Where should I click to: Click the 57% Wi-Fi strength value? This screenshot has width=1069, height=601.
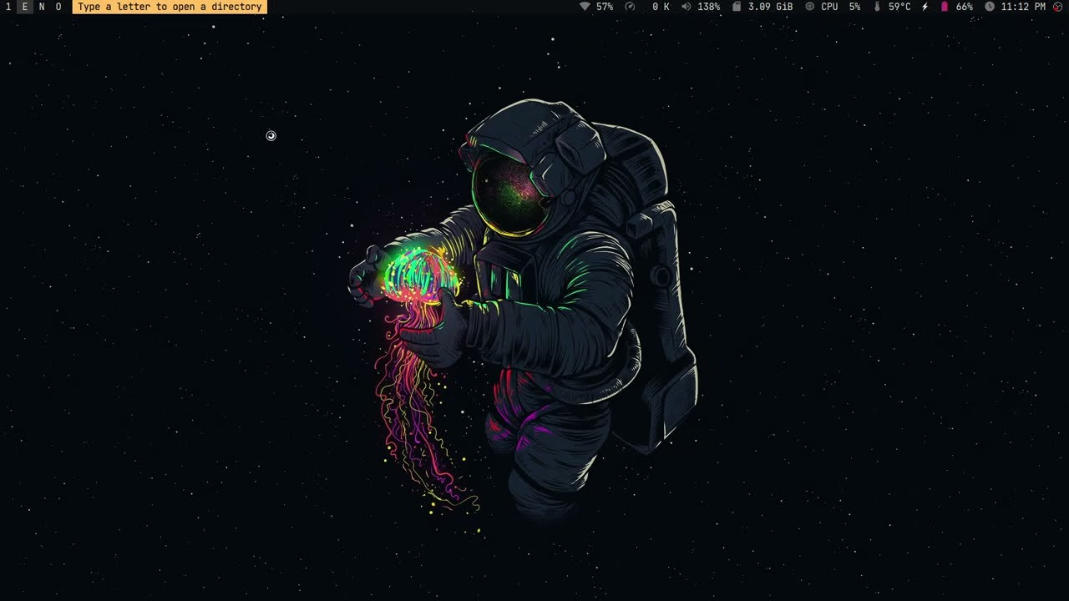coord(605,7)
